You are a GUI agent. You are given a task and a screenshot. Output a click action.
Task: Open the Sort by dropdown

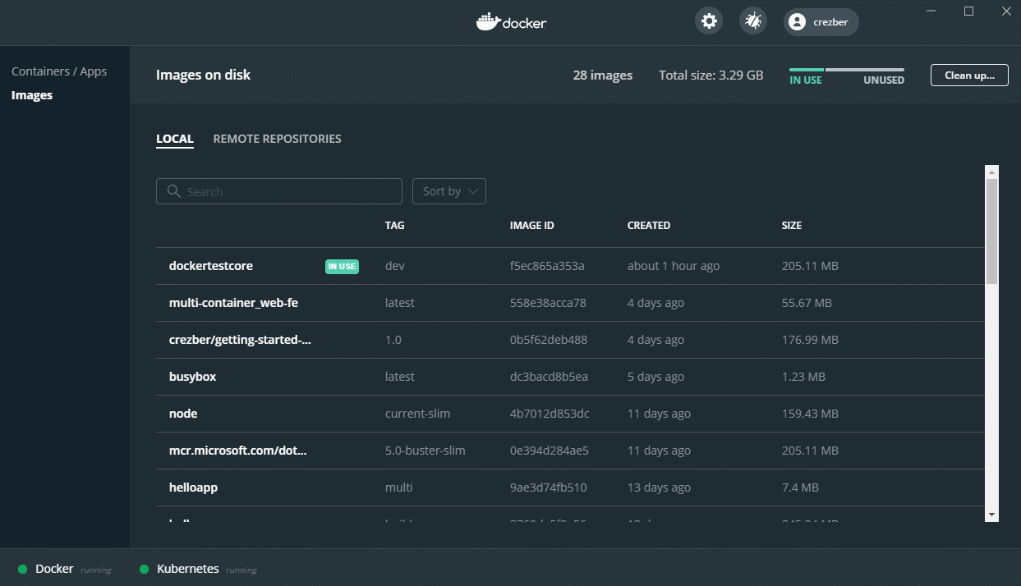449,191
